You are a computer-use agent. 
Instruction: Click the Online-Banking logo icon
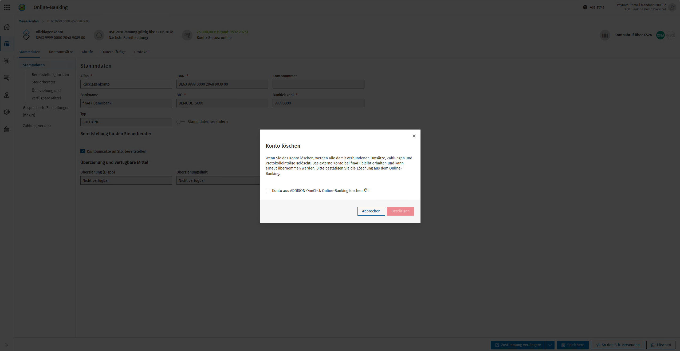pos(22,7)
